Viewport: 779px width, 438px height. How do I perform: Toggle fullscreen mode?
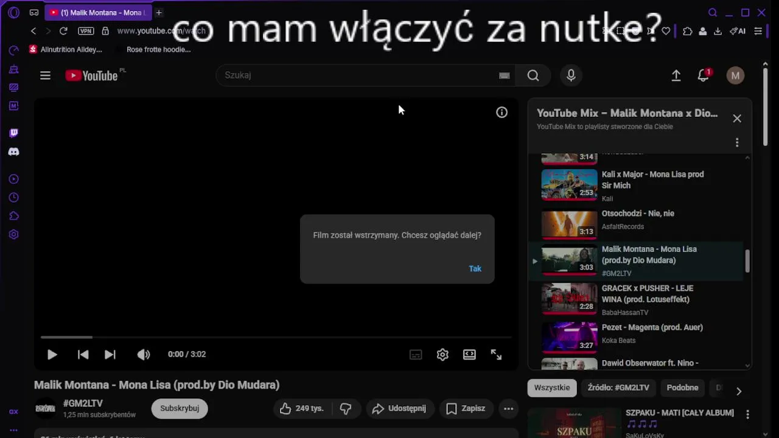coord(496,355)
